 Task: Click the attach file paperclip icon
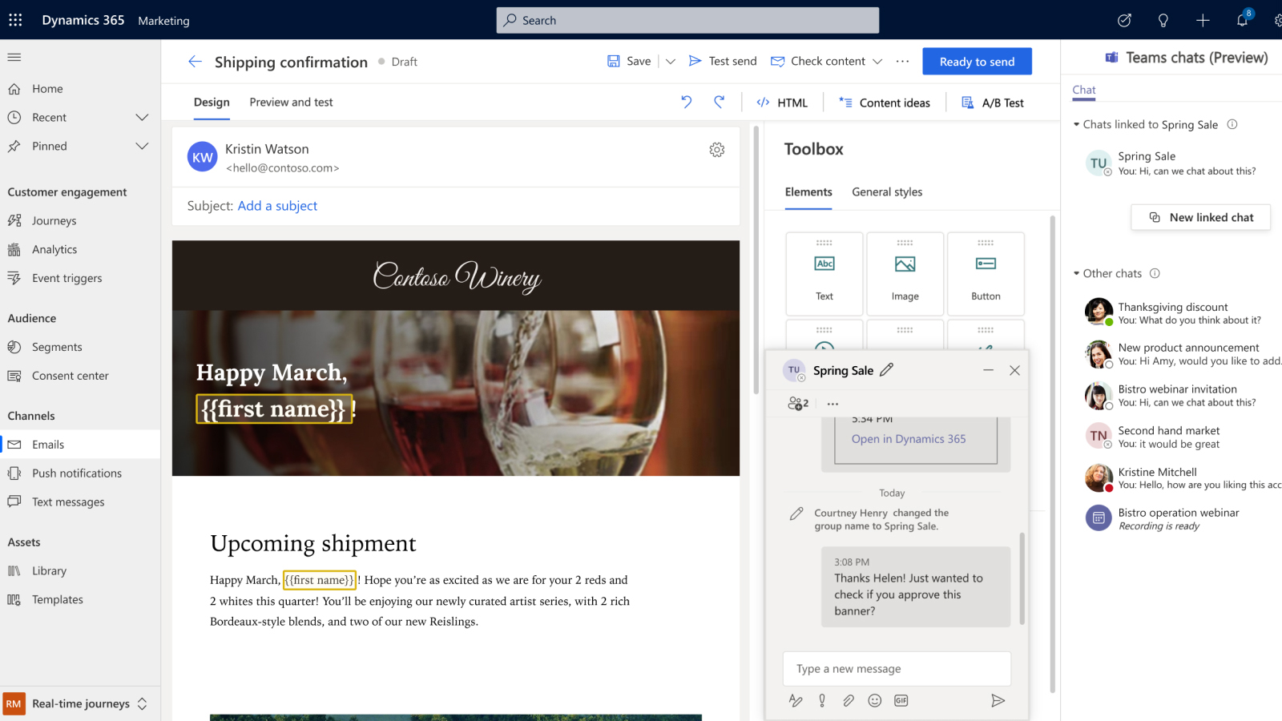[x=848, y=701]
